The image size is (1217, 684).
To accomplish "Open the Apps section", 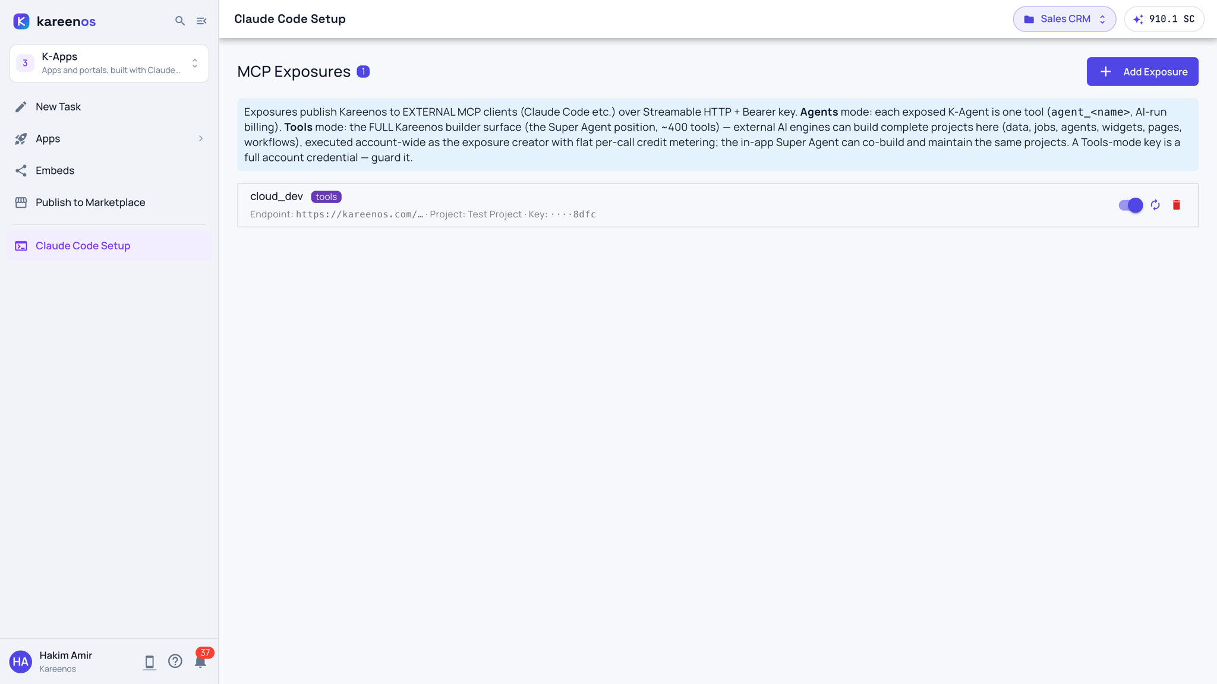I will [109, 138].
